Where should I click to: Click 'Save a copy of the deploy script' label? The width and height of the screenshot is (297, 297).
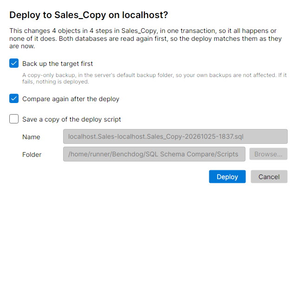[x=71, y=119]
